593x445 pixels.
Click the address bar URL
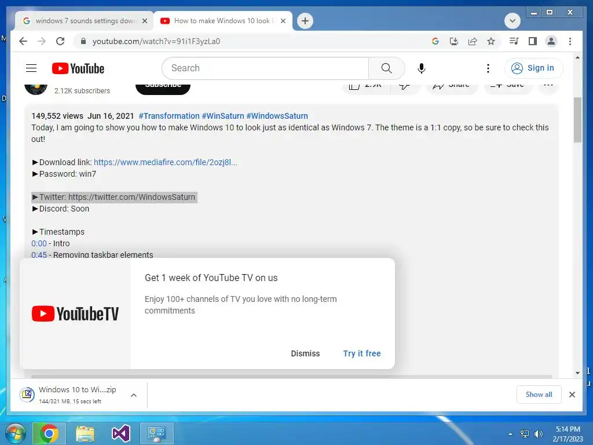pos(156,41)
